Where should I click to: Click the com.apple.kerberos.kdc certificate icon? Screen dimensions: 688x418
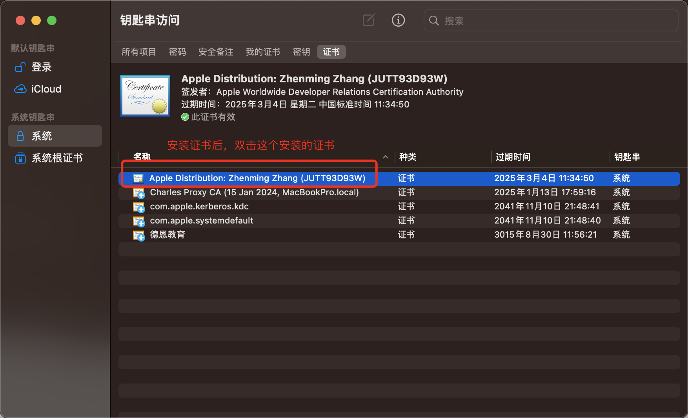click(139, 207)
